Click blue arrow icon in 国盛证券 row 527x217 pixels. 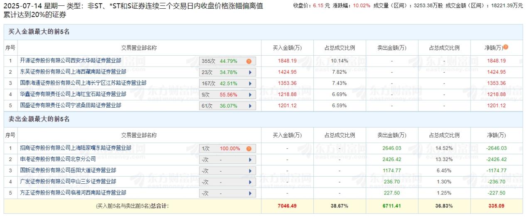pos(250,106)
